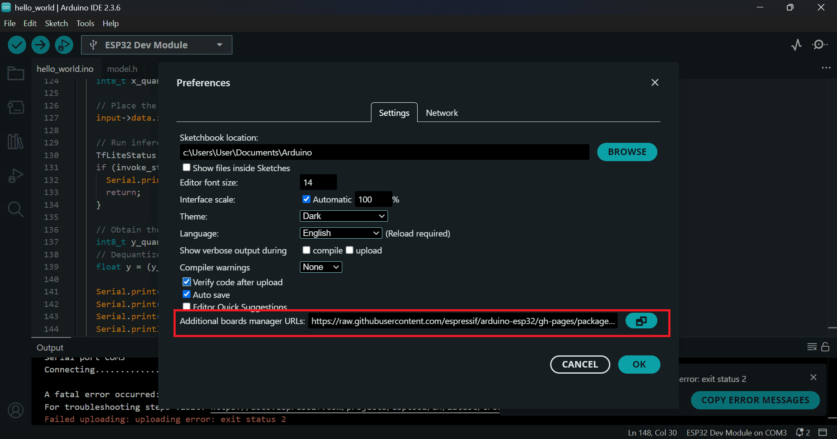This screenshot has width=837, height=439.
Task: Click the Verify sketch checkmark icon
Action: tap(17, 45)
